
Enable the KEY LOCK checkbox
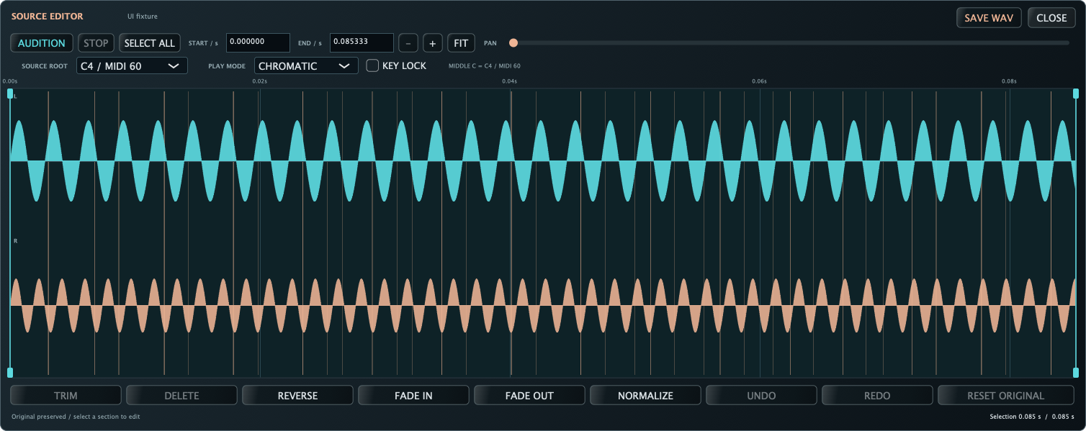click(372, 65)
